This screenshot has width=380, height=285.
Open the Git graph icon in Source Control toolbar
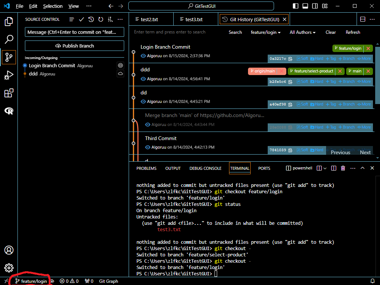click(110, 19)
